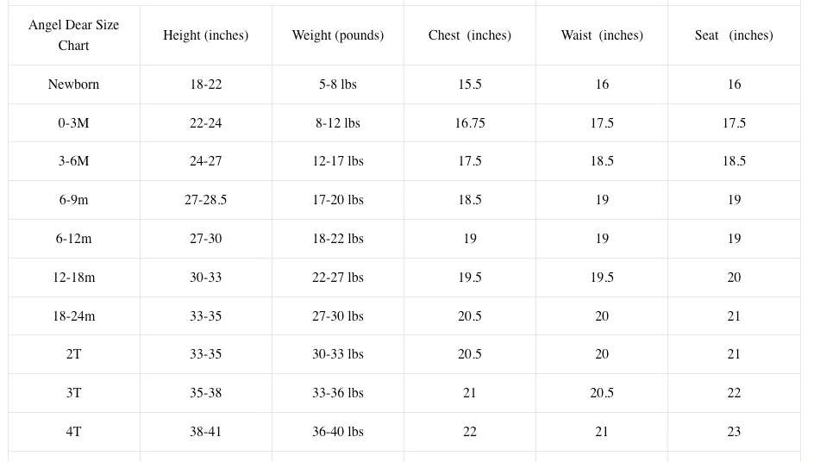Select the 2T size label
The height and width of the screenshot is (462, 814).
[73, 354]
